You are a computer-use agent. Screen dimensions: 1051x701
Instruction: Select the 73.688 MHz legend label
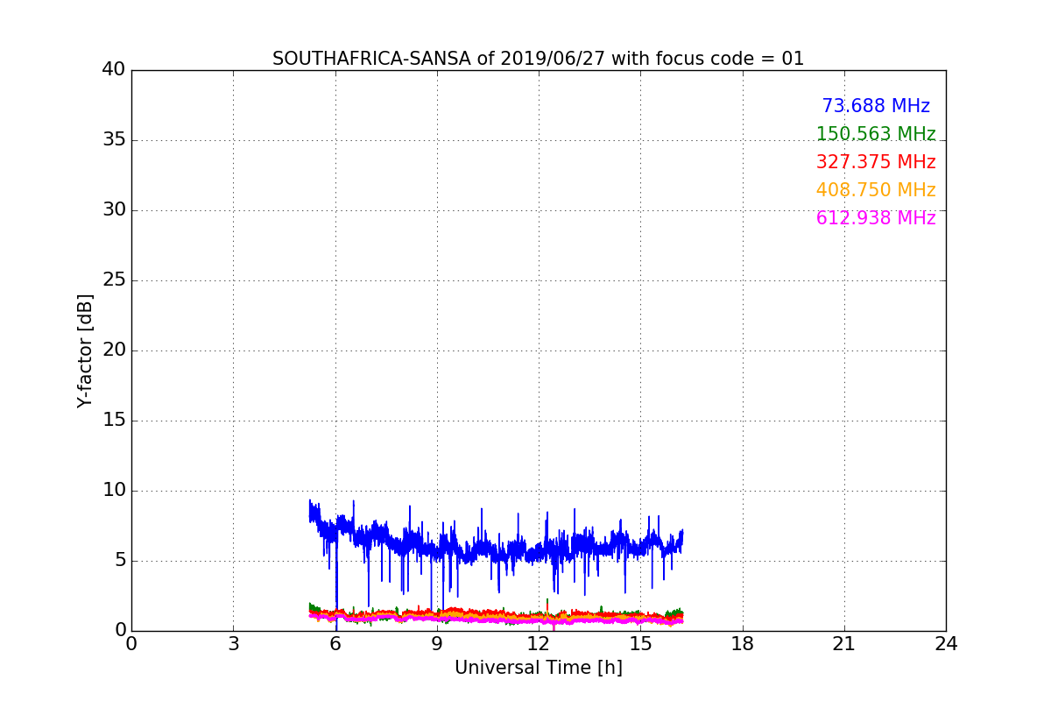pos(876,106)
